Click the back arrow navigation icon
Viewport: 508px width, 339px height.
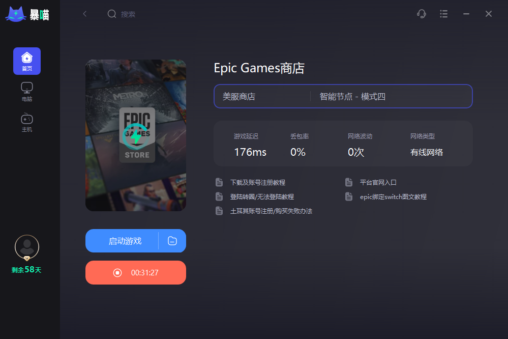tap(84, 14)
